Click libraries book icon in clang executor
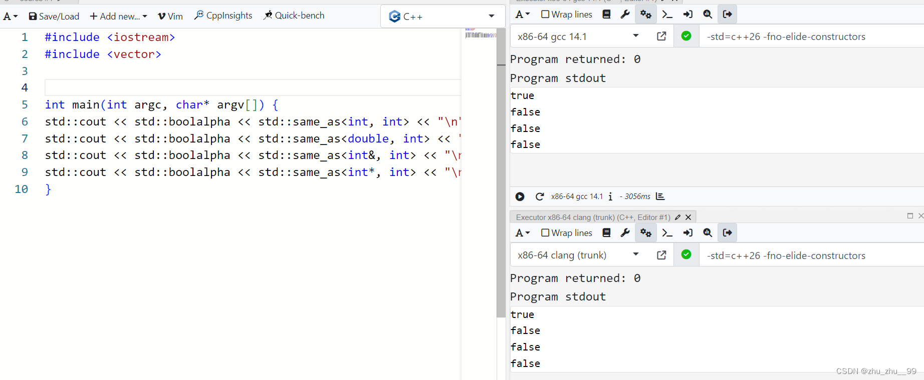Viewport: 924px width, 380px height. point(606,233)
